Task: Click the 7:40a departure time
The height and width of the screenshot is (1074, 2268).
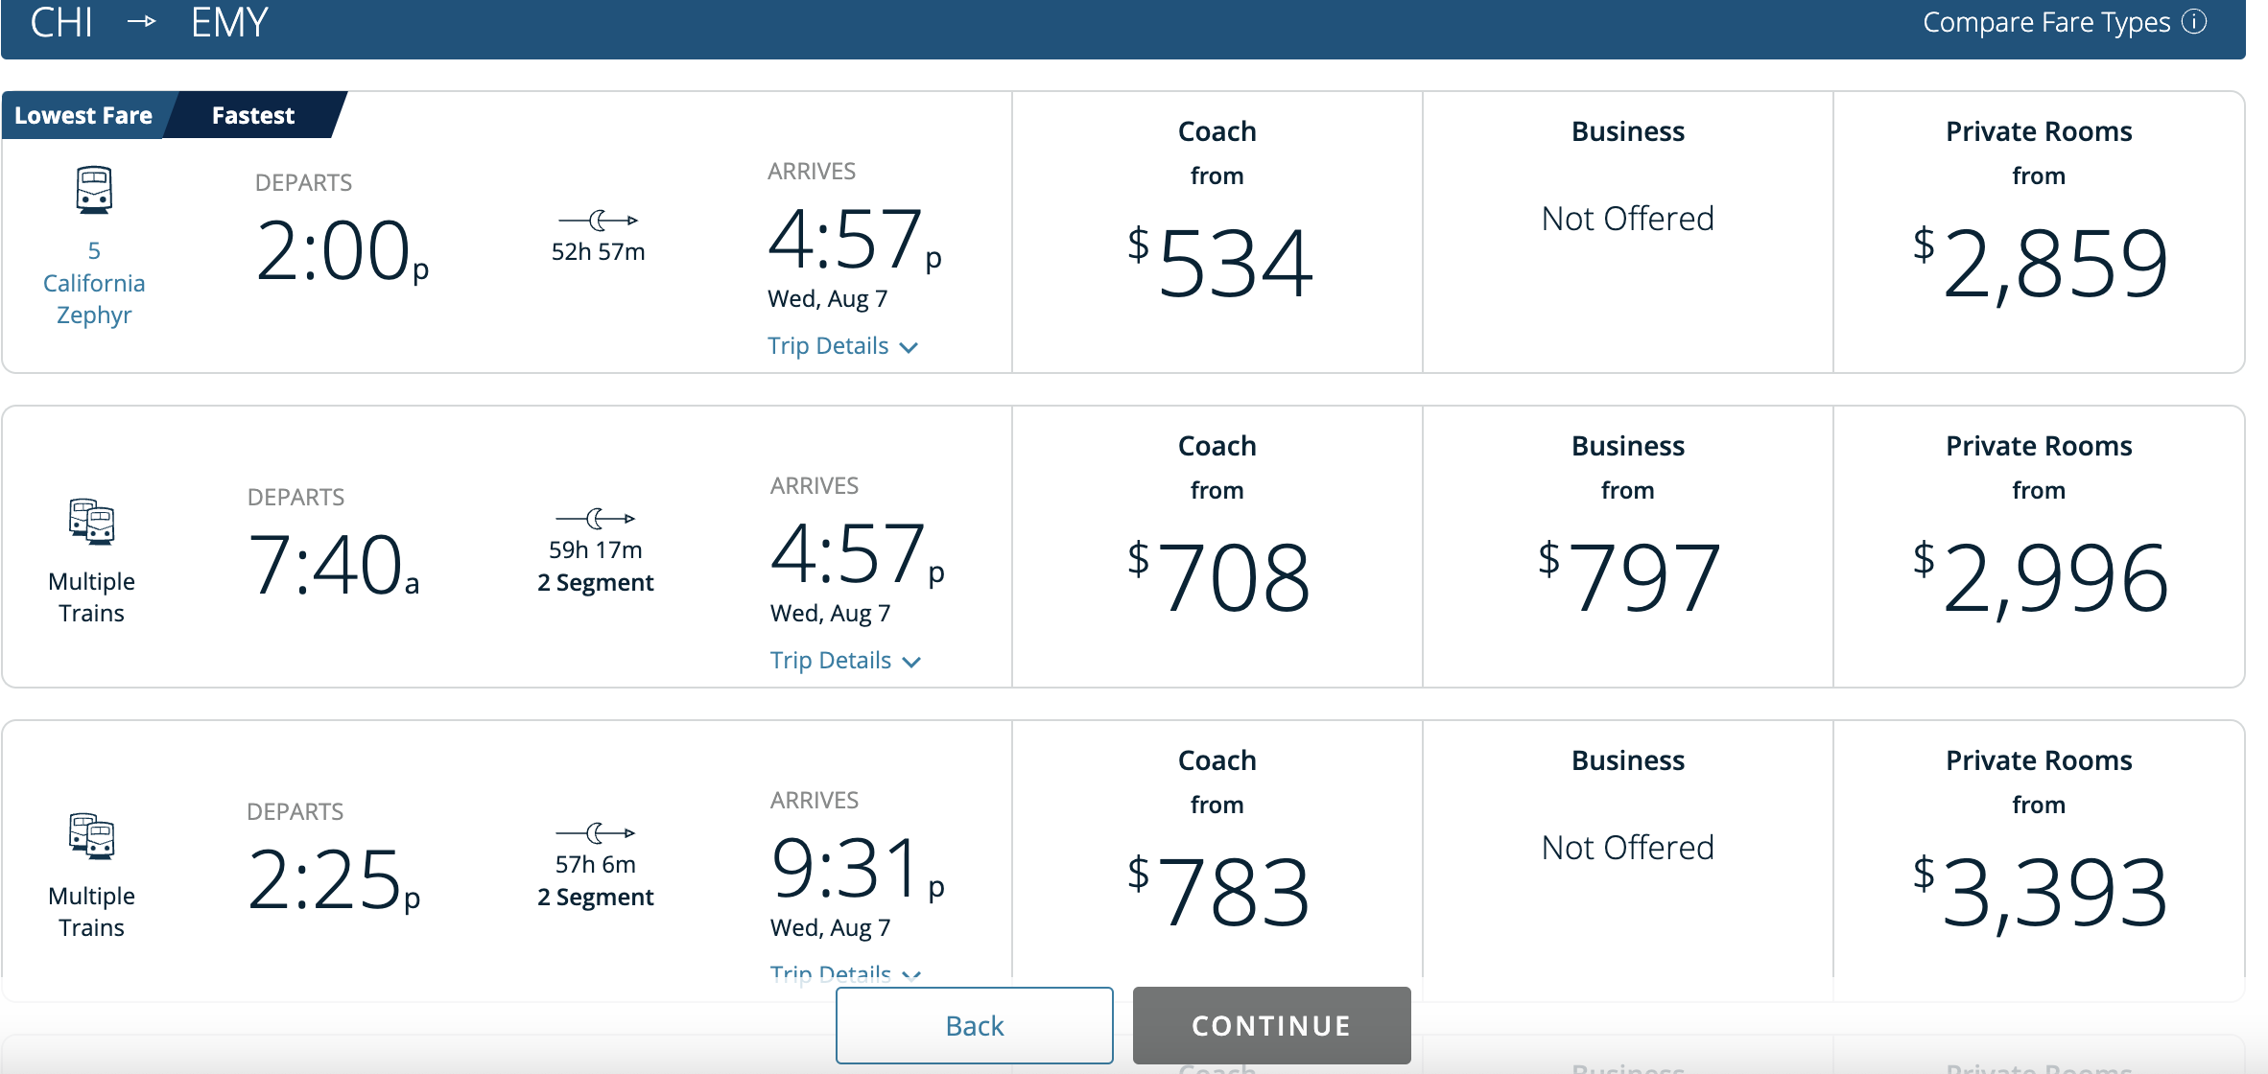Action: [334, 566]
